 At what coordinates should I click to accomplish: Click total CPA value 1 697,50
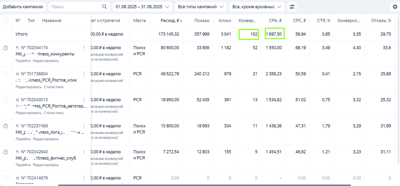pyautogui.click(x=274, y=34)
